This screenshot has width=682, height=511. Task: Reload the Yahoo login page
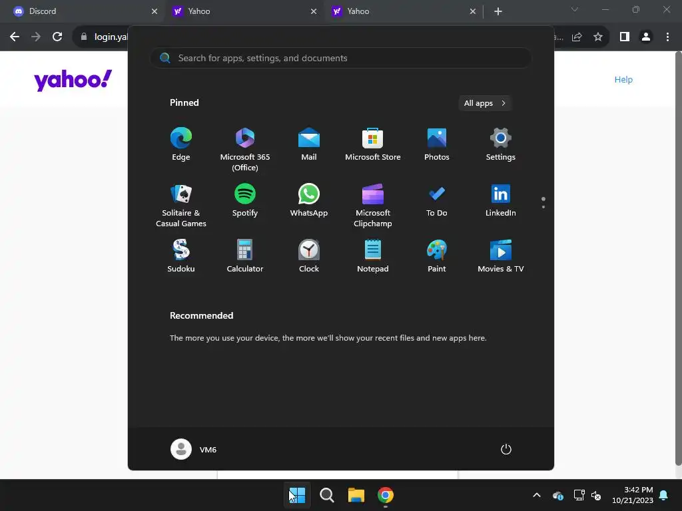(x=57, y=37)
